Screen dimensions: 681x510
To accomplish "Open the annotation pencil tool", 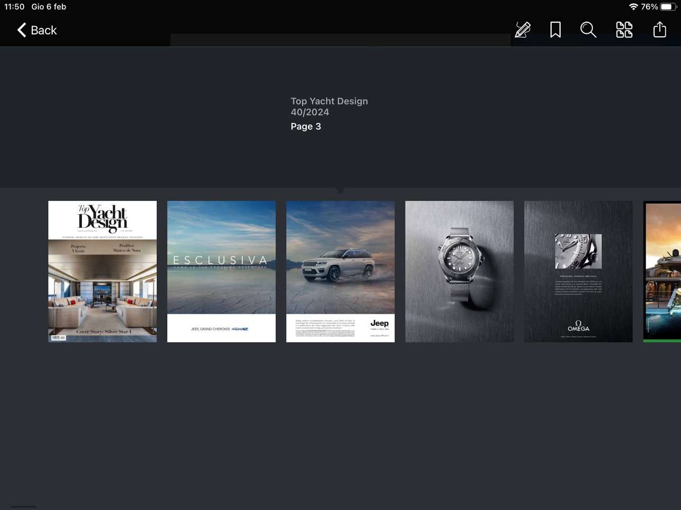I will [523, 30].
